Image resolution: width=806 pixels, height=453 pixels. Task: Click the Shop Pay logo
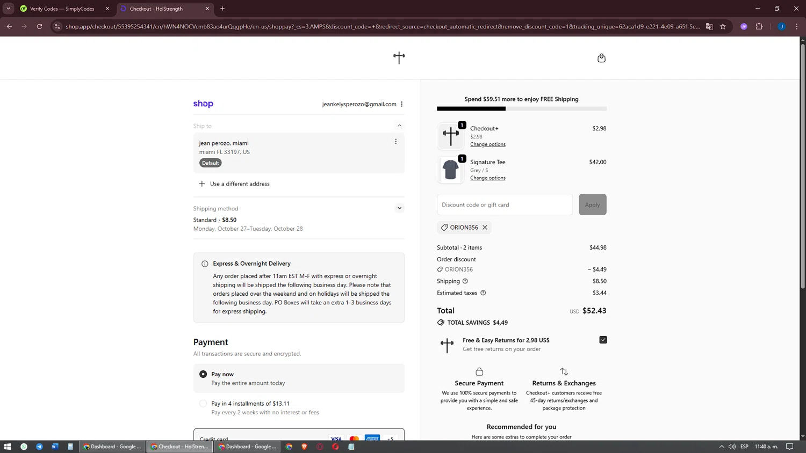[x=203, y=104]
